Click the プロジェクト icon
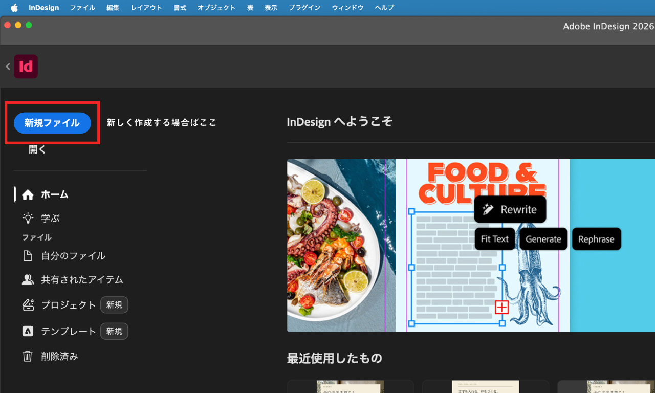The width and height of the screenshot is (655, 393). tap(28, 304)
